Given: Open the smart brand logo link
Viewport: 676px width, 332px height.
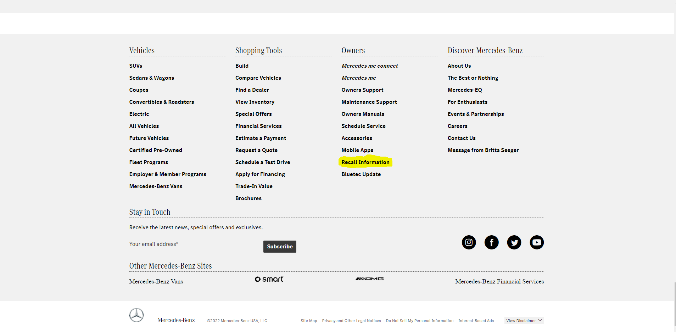Looking at the screenshot, I should (x=269, y=279).
